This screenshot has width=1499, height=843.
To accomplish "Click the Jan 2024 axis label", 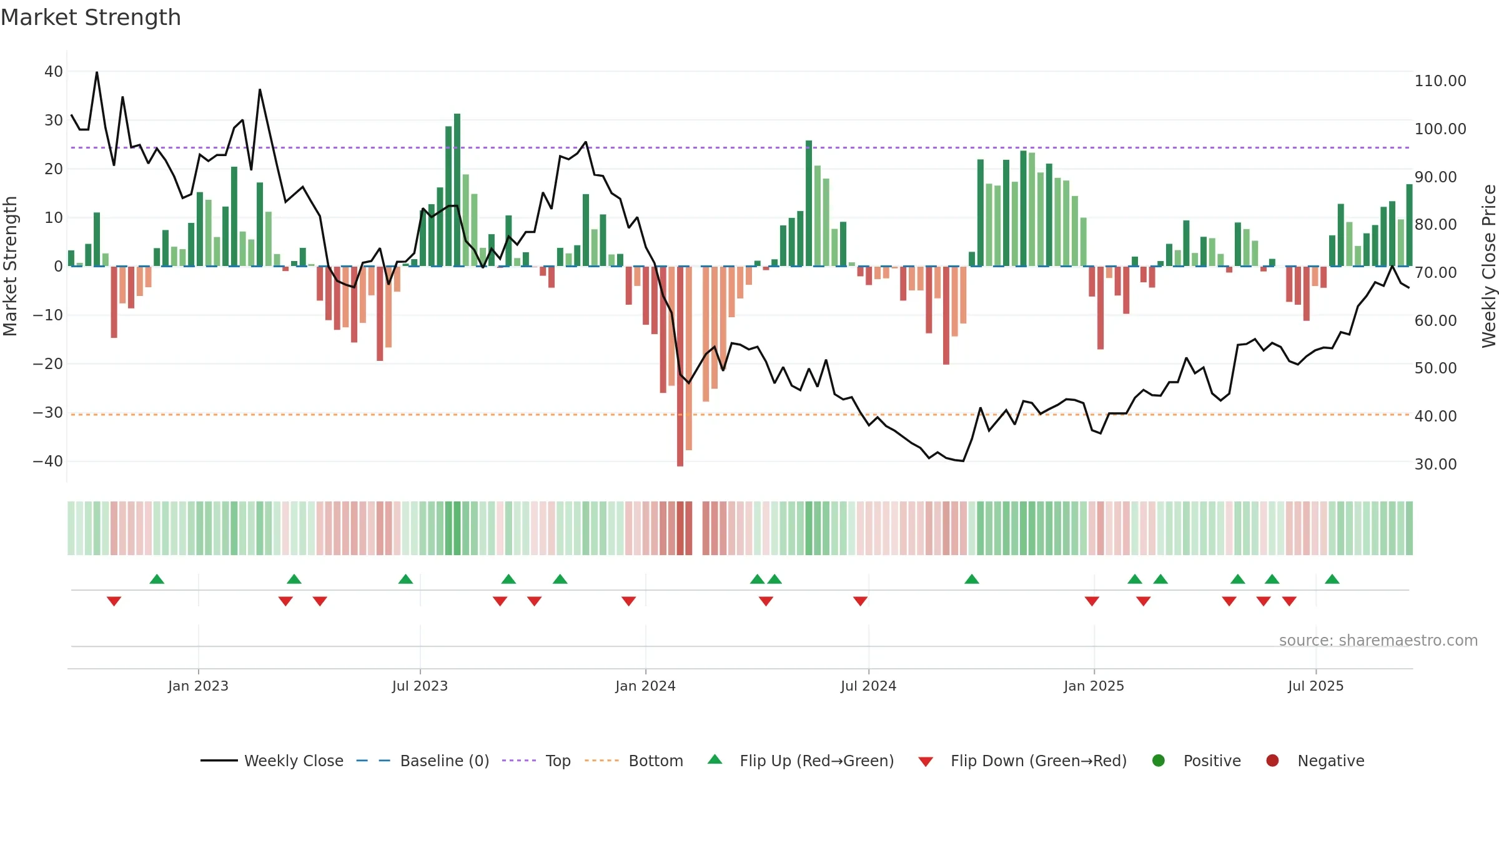I will click(x=645, y=686).
